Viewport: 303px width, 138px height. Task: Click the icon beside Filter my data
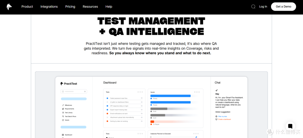216,117
